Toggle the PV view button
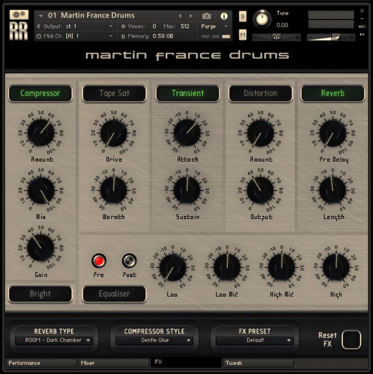This screenshot has height=374, width=373. coord(362,34)
